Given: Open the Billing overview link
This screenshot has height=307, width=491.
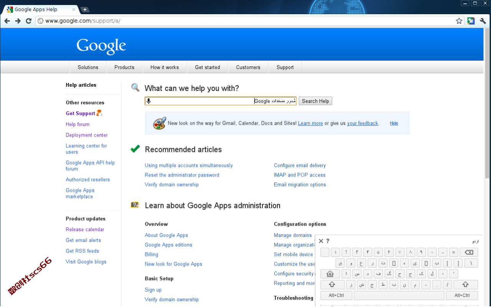Looking at the screenshot, I should point(152,254).
